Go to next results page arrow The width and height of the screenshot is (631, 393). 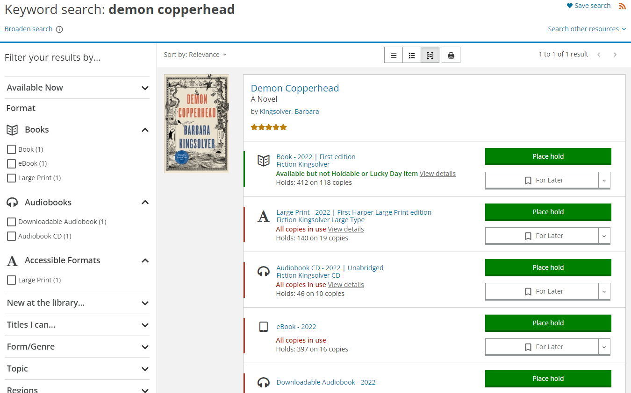[615, 55]
